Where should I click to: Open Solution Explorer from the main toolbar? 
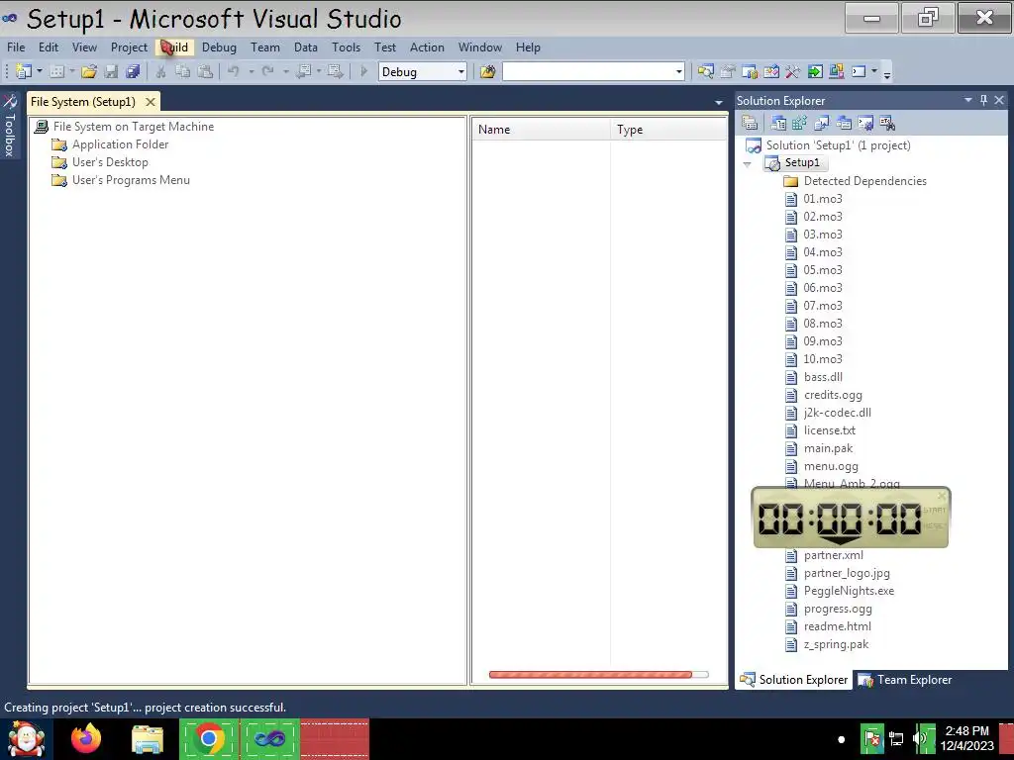coord(705,71)
